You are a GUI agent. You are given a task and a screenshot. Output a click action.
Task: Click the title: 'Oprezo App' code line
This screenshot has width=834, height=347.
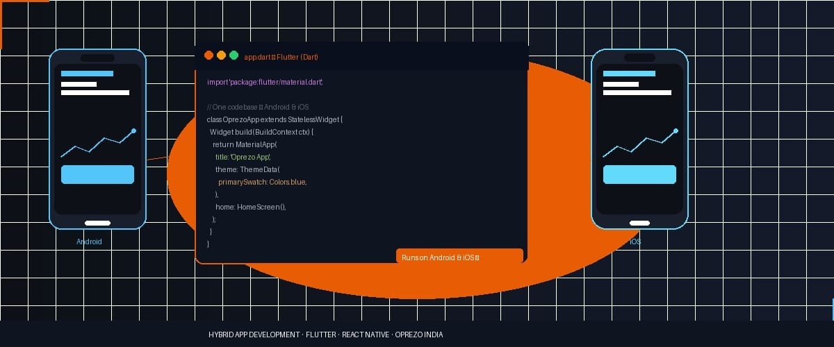pos(243,157)
